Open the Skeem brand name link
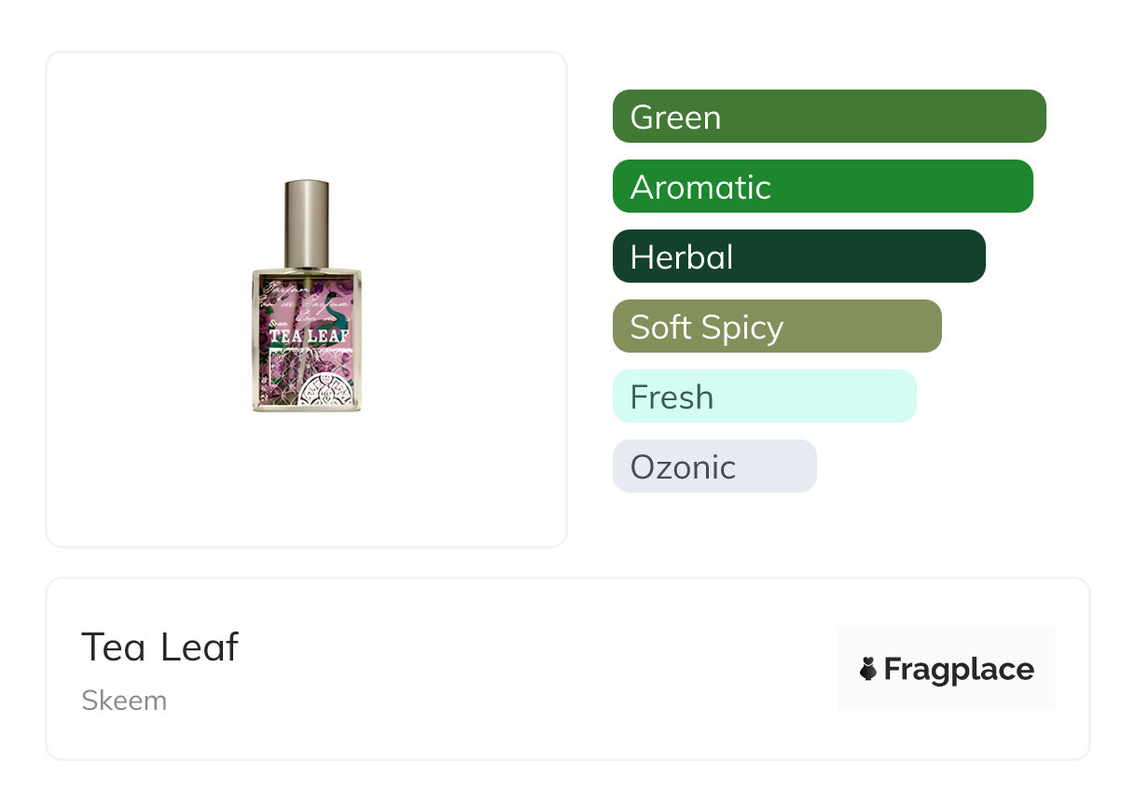 124,701
